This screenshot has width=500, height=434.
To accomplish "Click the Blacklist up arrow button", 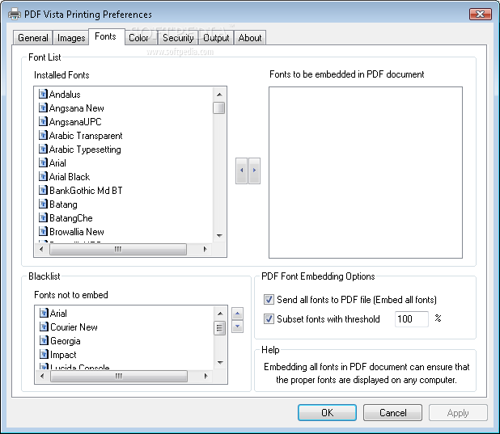I will 237,314.
